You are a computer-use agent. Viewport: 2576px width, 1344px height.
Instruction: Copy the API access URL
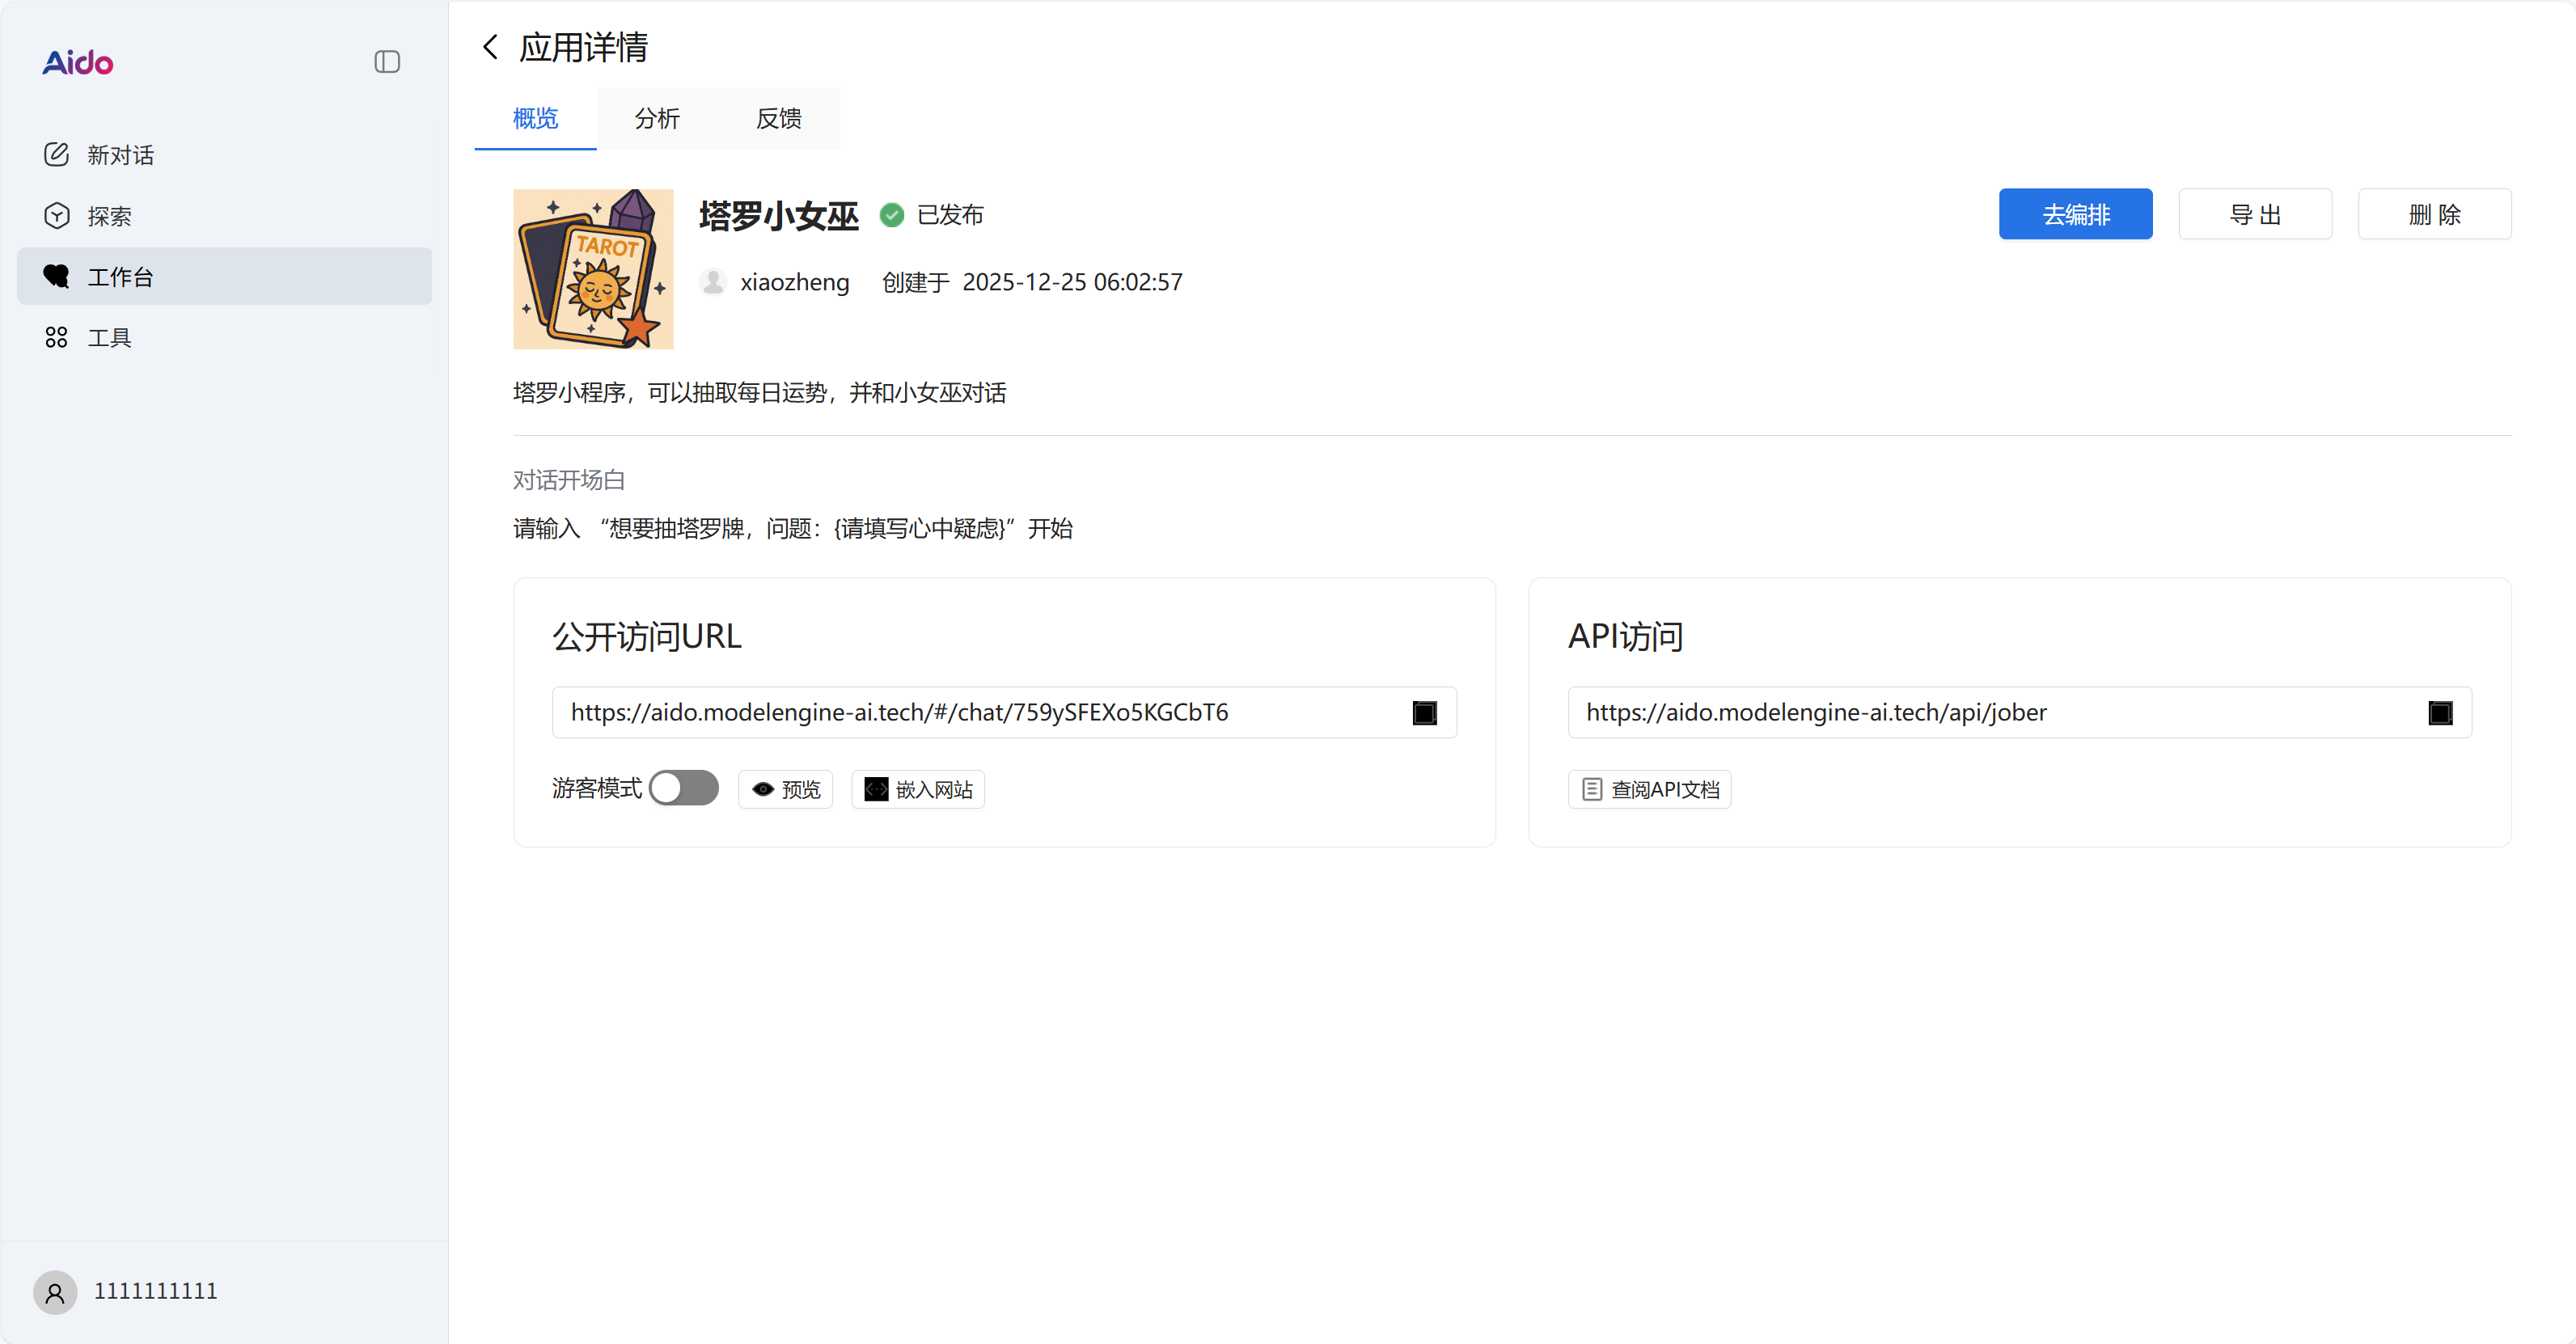point(2441,712)
